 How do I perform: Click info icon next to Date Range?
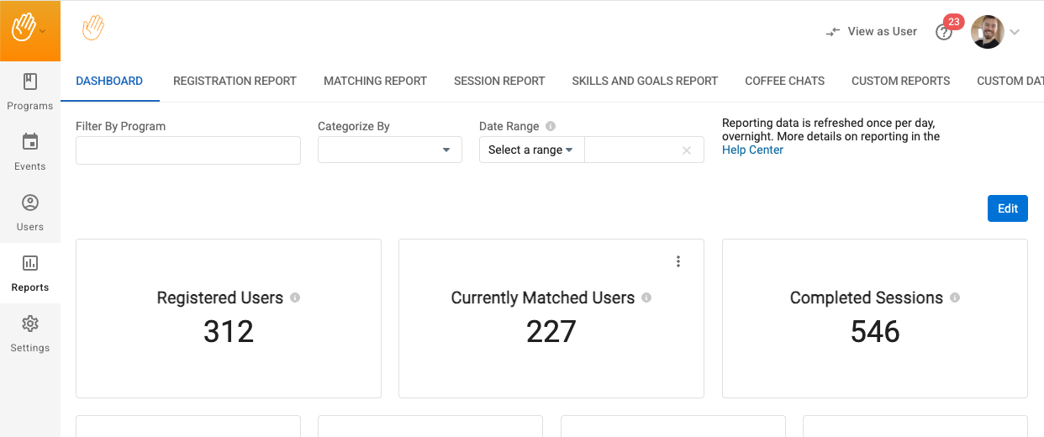551,126
